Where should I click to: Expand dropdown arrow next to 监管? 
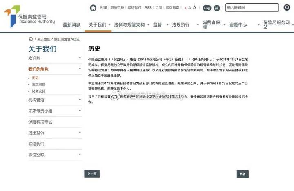[x=167, y=25]
